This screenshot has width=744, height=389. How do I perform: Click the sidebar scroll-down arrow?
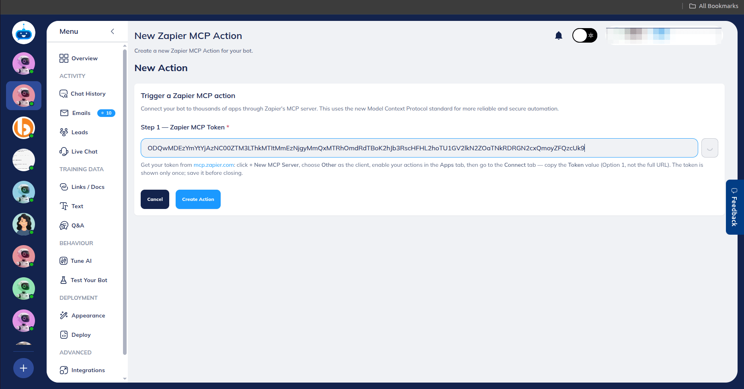coord(125,379)
